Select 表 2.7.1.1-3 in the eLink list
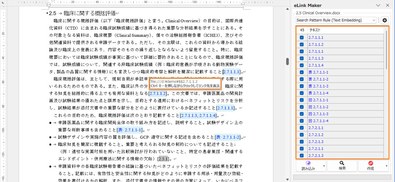395x182 pixels. [x=318, y=86]
